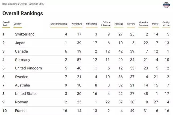Sort by Open for Business header
The image size is (173, 115).
(x=143, y=24)
